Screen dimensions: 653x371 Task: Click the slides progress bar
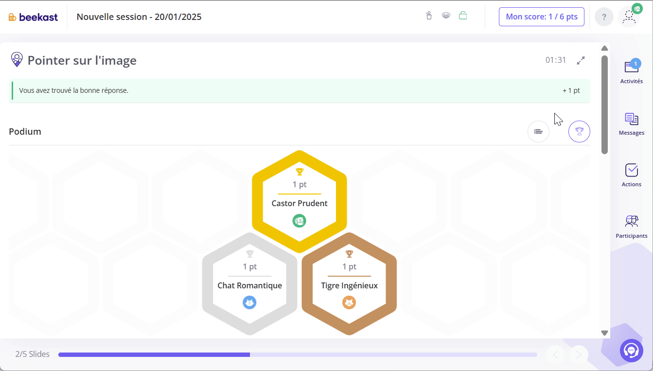[x=298, y=354]
